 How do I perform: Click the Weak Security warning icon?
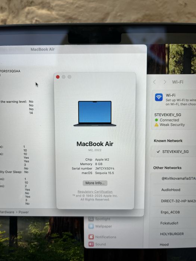pyautogui.click(x=156, y=125)
